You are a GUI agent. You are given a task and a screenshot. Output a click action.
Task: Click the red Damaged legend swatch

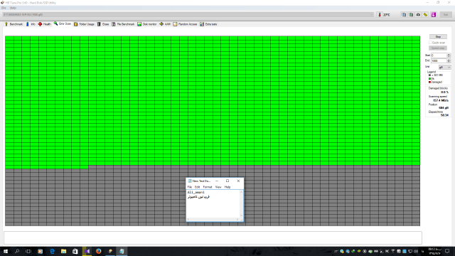[429, 82]
